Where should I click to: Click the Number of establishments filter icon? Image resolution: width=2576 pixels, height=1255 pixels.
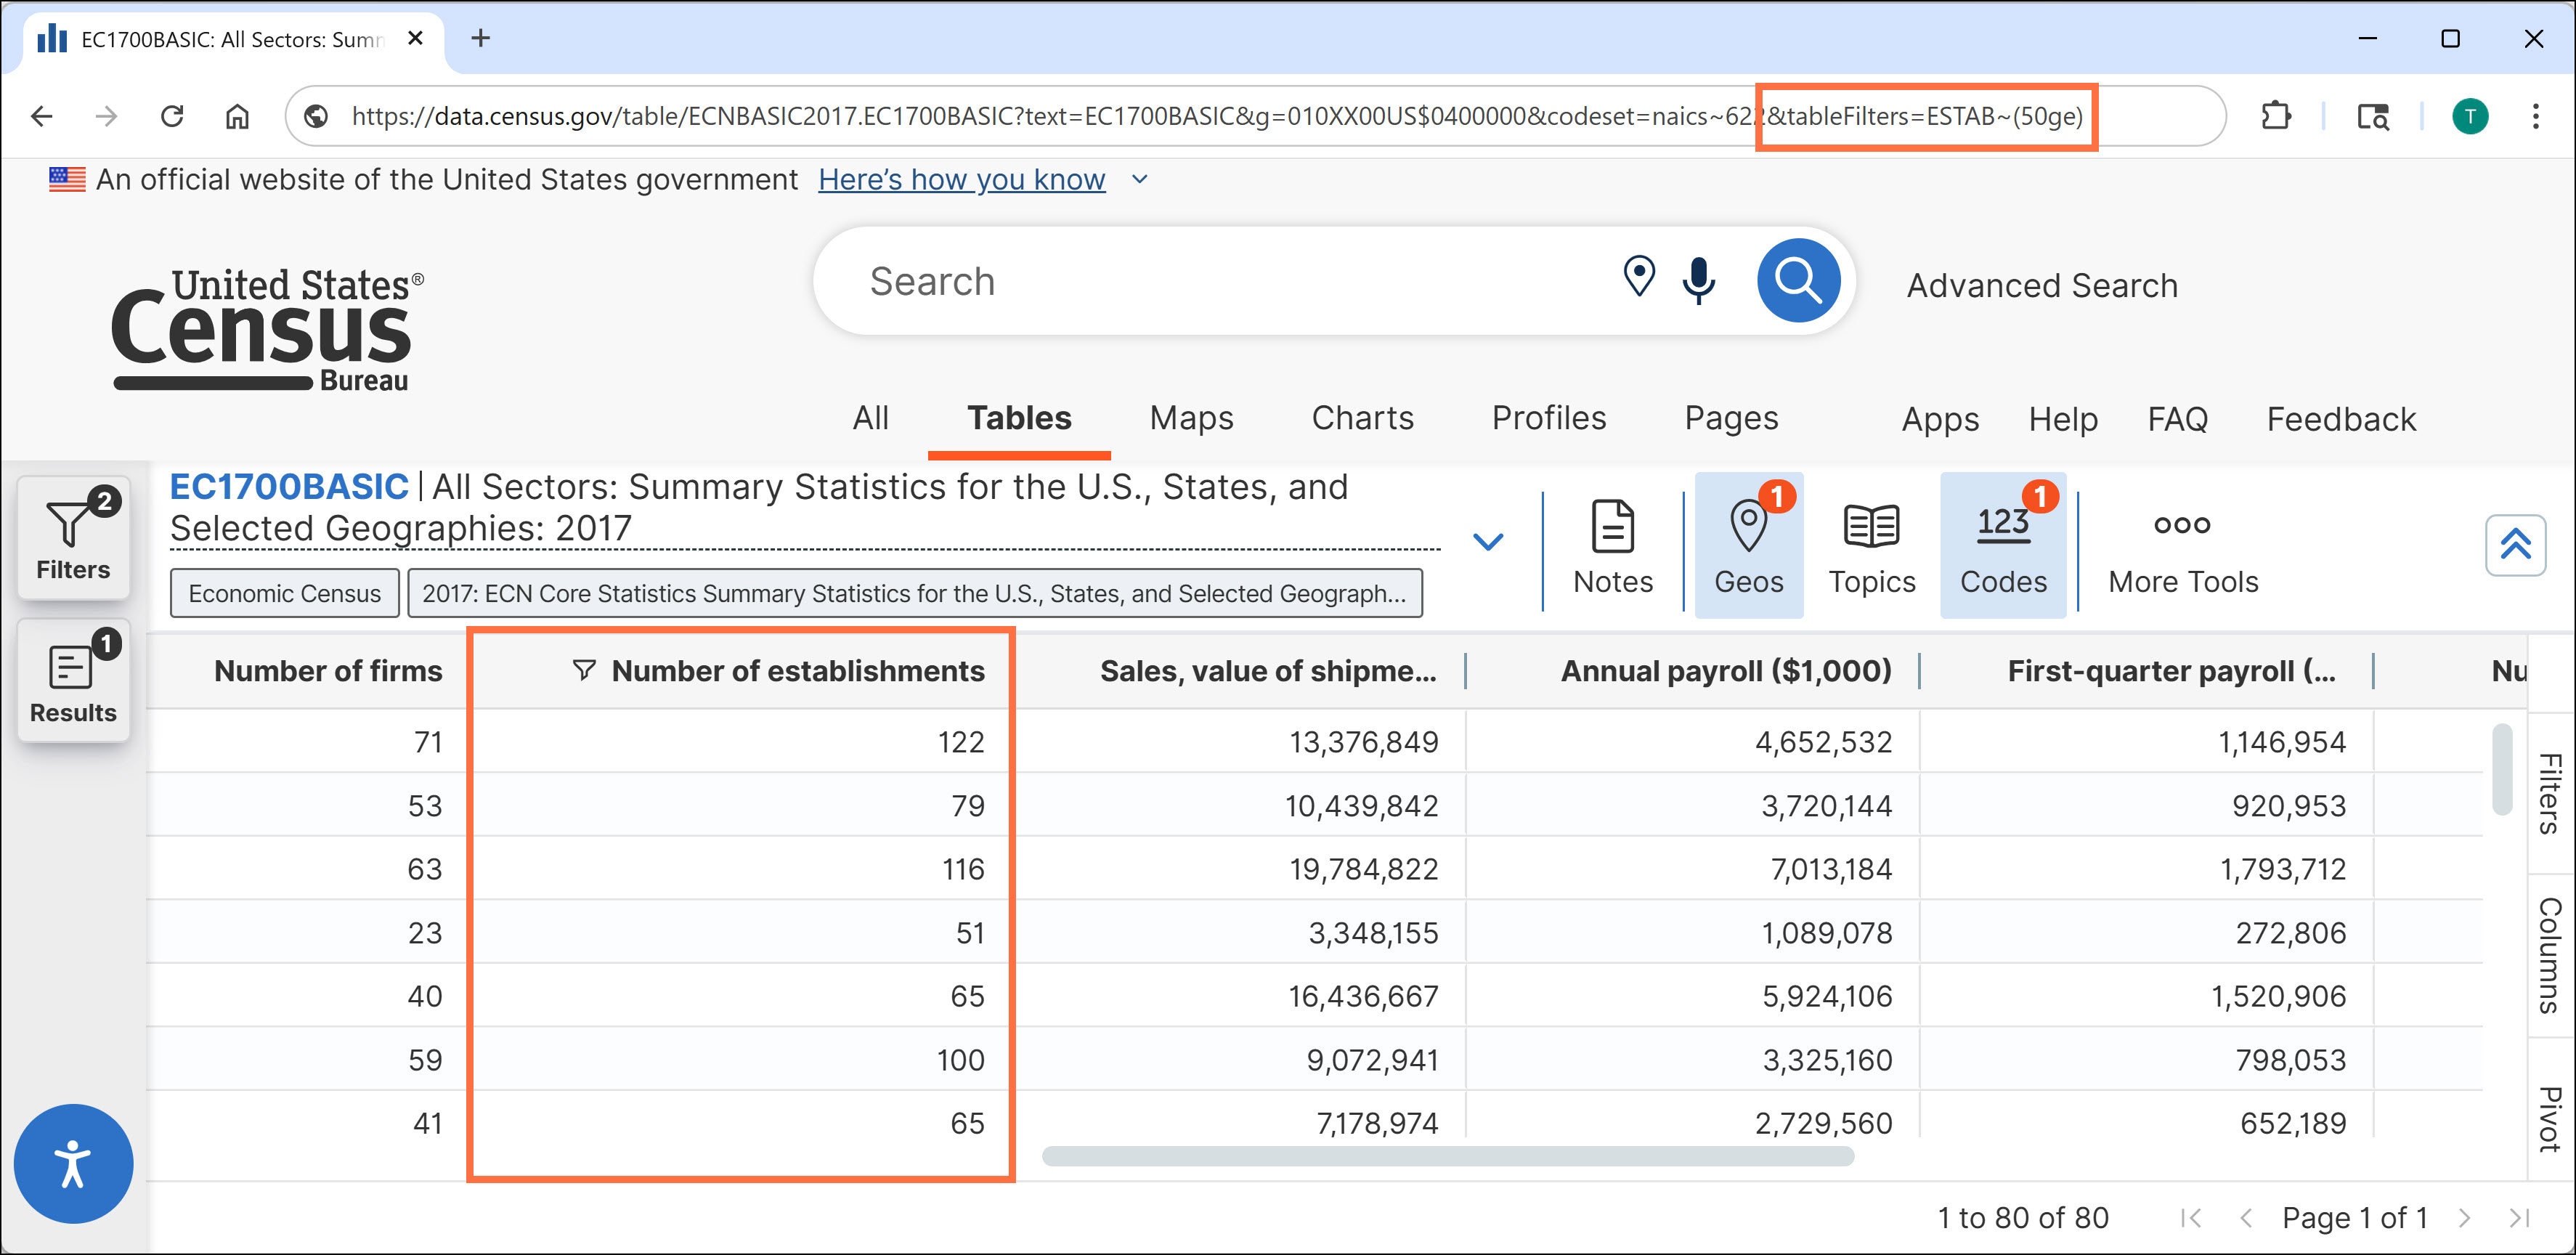pyautogui.click(x=584, y=670)
